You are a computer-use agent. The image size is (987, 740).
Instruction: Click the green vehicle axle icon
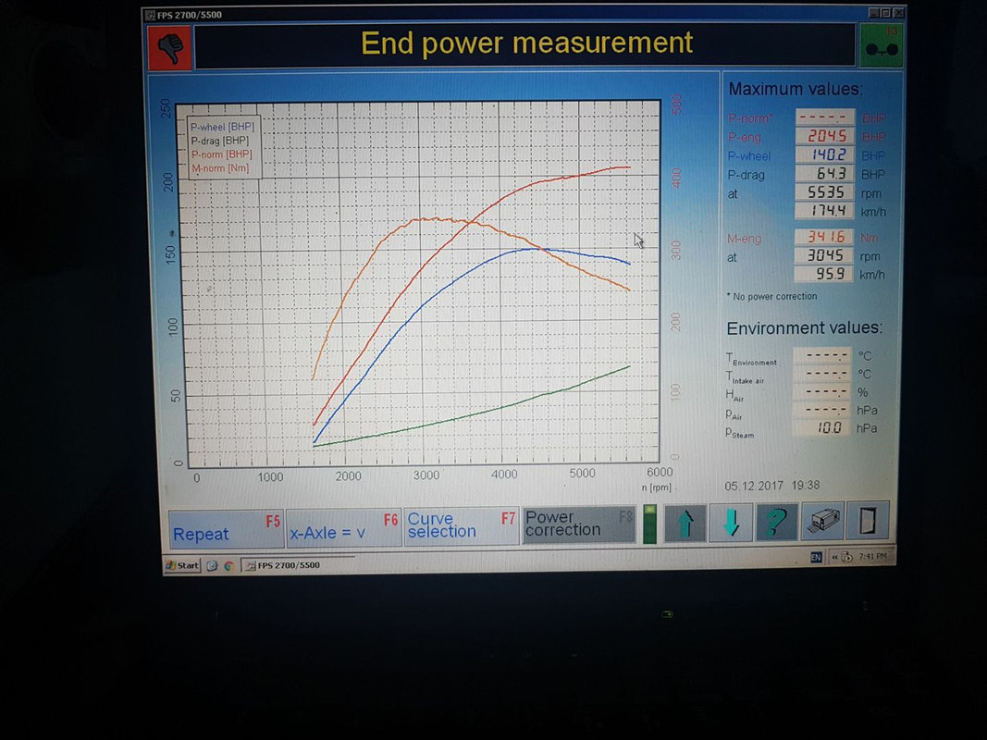tap(881, 45)
